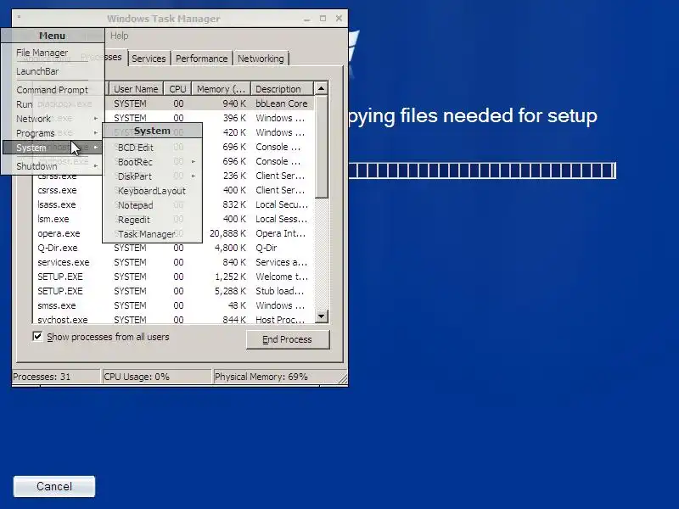Select SETUP.EXE row with 5,288 K memory

(x=172, y=291)
